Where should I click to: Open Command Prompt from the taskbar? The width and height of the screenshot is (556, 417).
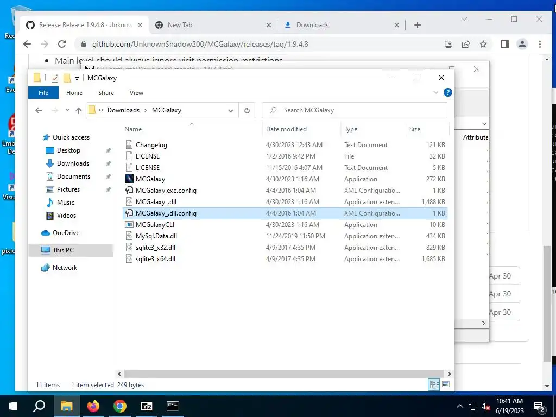coord(173,406)
